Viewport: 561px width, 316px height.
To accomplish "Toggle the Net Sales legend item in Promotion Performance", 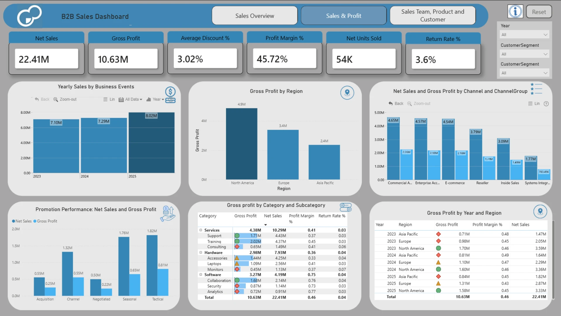I will pyautogui.click(x=22, y=221).
